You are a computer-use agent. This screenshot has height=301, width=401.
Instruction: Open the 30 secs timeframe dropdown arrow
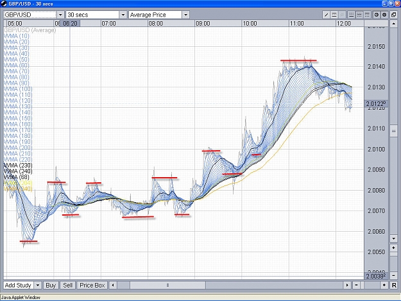tap(123, 15)
